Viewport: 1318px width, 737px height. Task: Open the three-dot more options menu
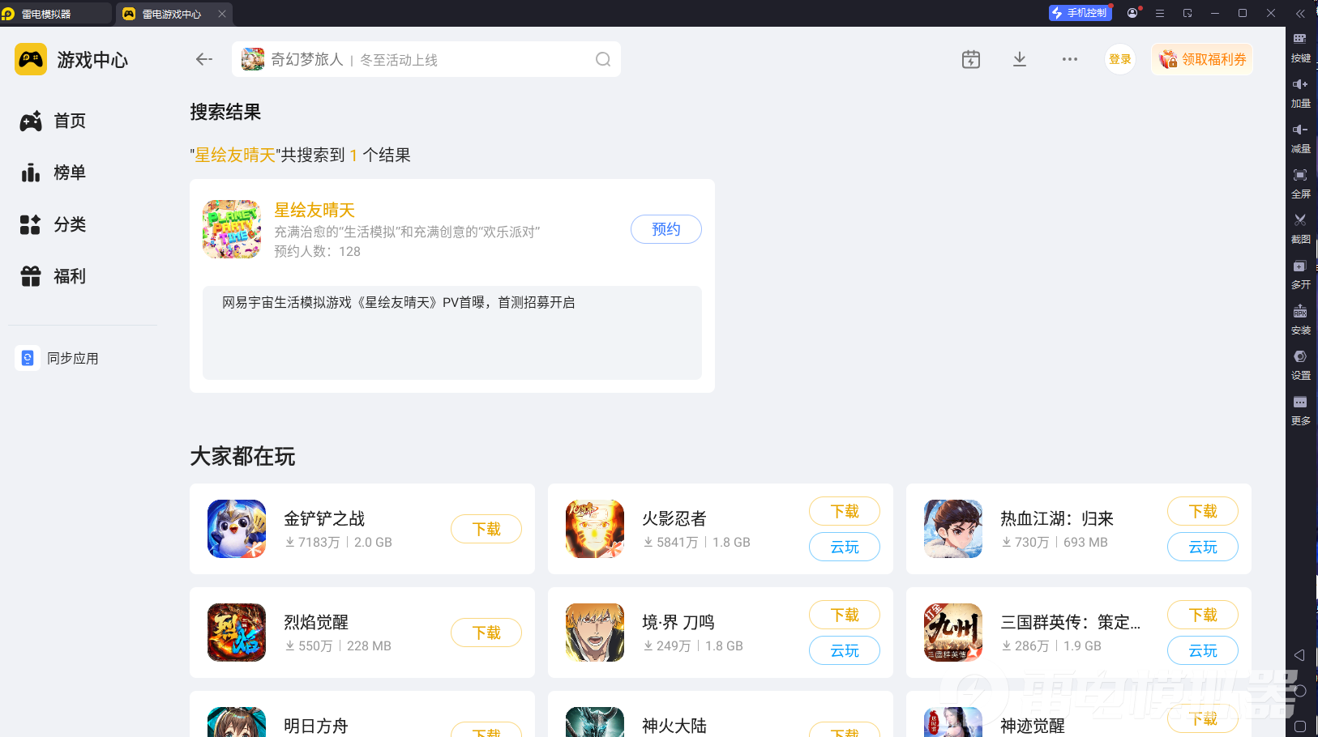pos(1069,58)
